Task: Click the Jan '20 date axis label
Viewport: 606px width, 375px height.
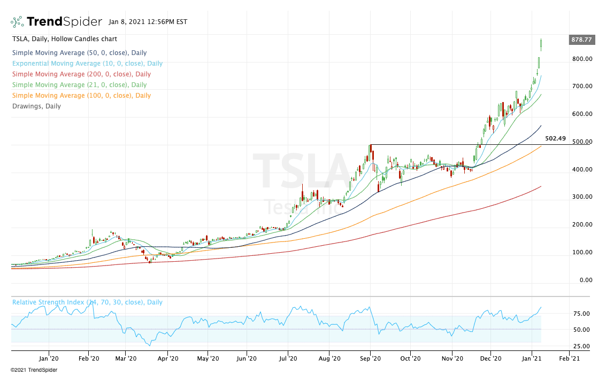Action: 49,358
